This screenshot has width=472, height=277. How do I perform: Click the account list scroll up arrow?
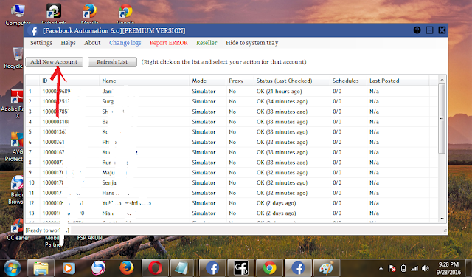(442, 80)
